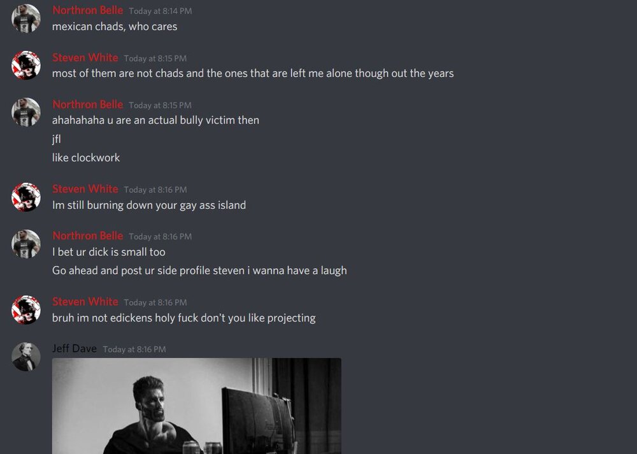Click the "mexican chads, who cares" message
Screen dimensions: 637x454
tap(115, 26)
